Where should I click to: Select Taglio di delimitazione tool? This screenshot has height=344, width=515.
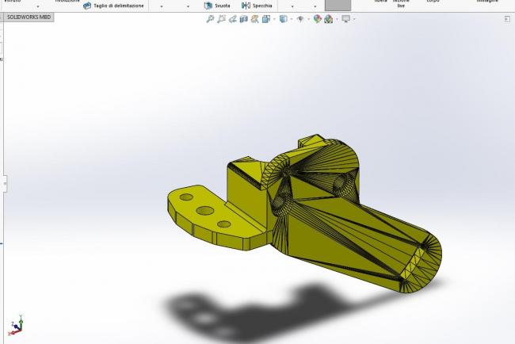[114, 5]
